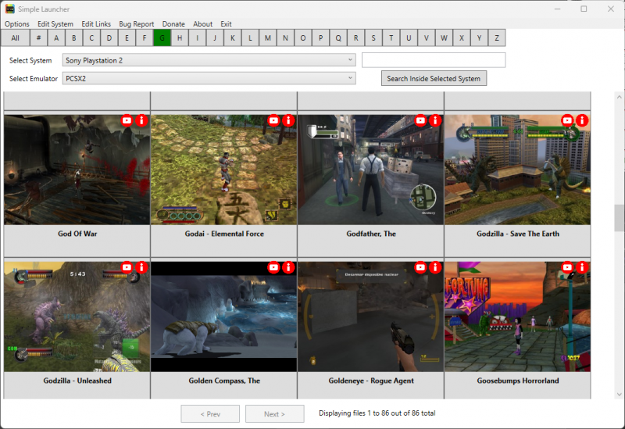Open the Edit Links menu
Image resolution: width=625 pixels, height=429 pixels.
96,24
